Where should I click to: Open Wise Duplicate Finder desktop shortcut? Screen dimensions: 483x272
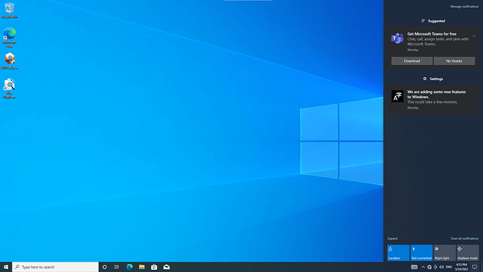click(x=9, y=88)
